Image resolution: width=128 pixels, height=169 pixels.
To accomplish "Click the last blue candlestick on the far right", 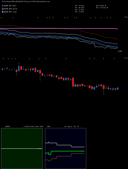I will coord(118,89).
